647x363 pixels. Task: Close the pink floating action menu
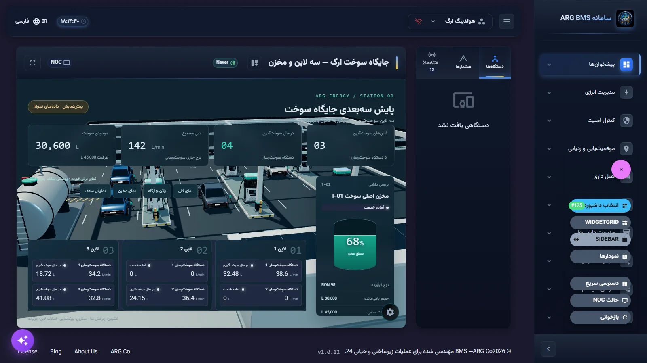[x=621, y=169]
